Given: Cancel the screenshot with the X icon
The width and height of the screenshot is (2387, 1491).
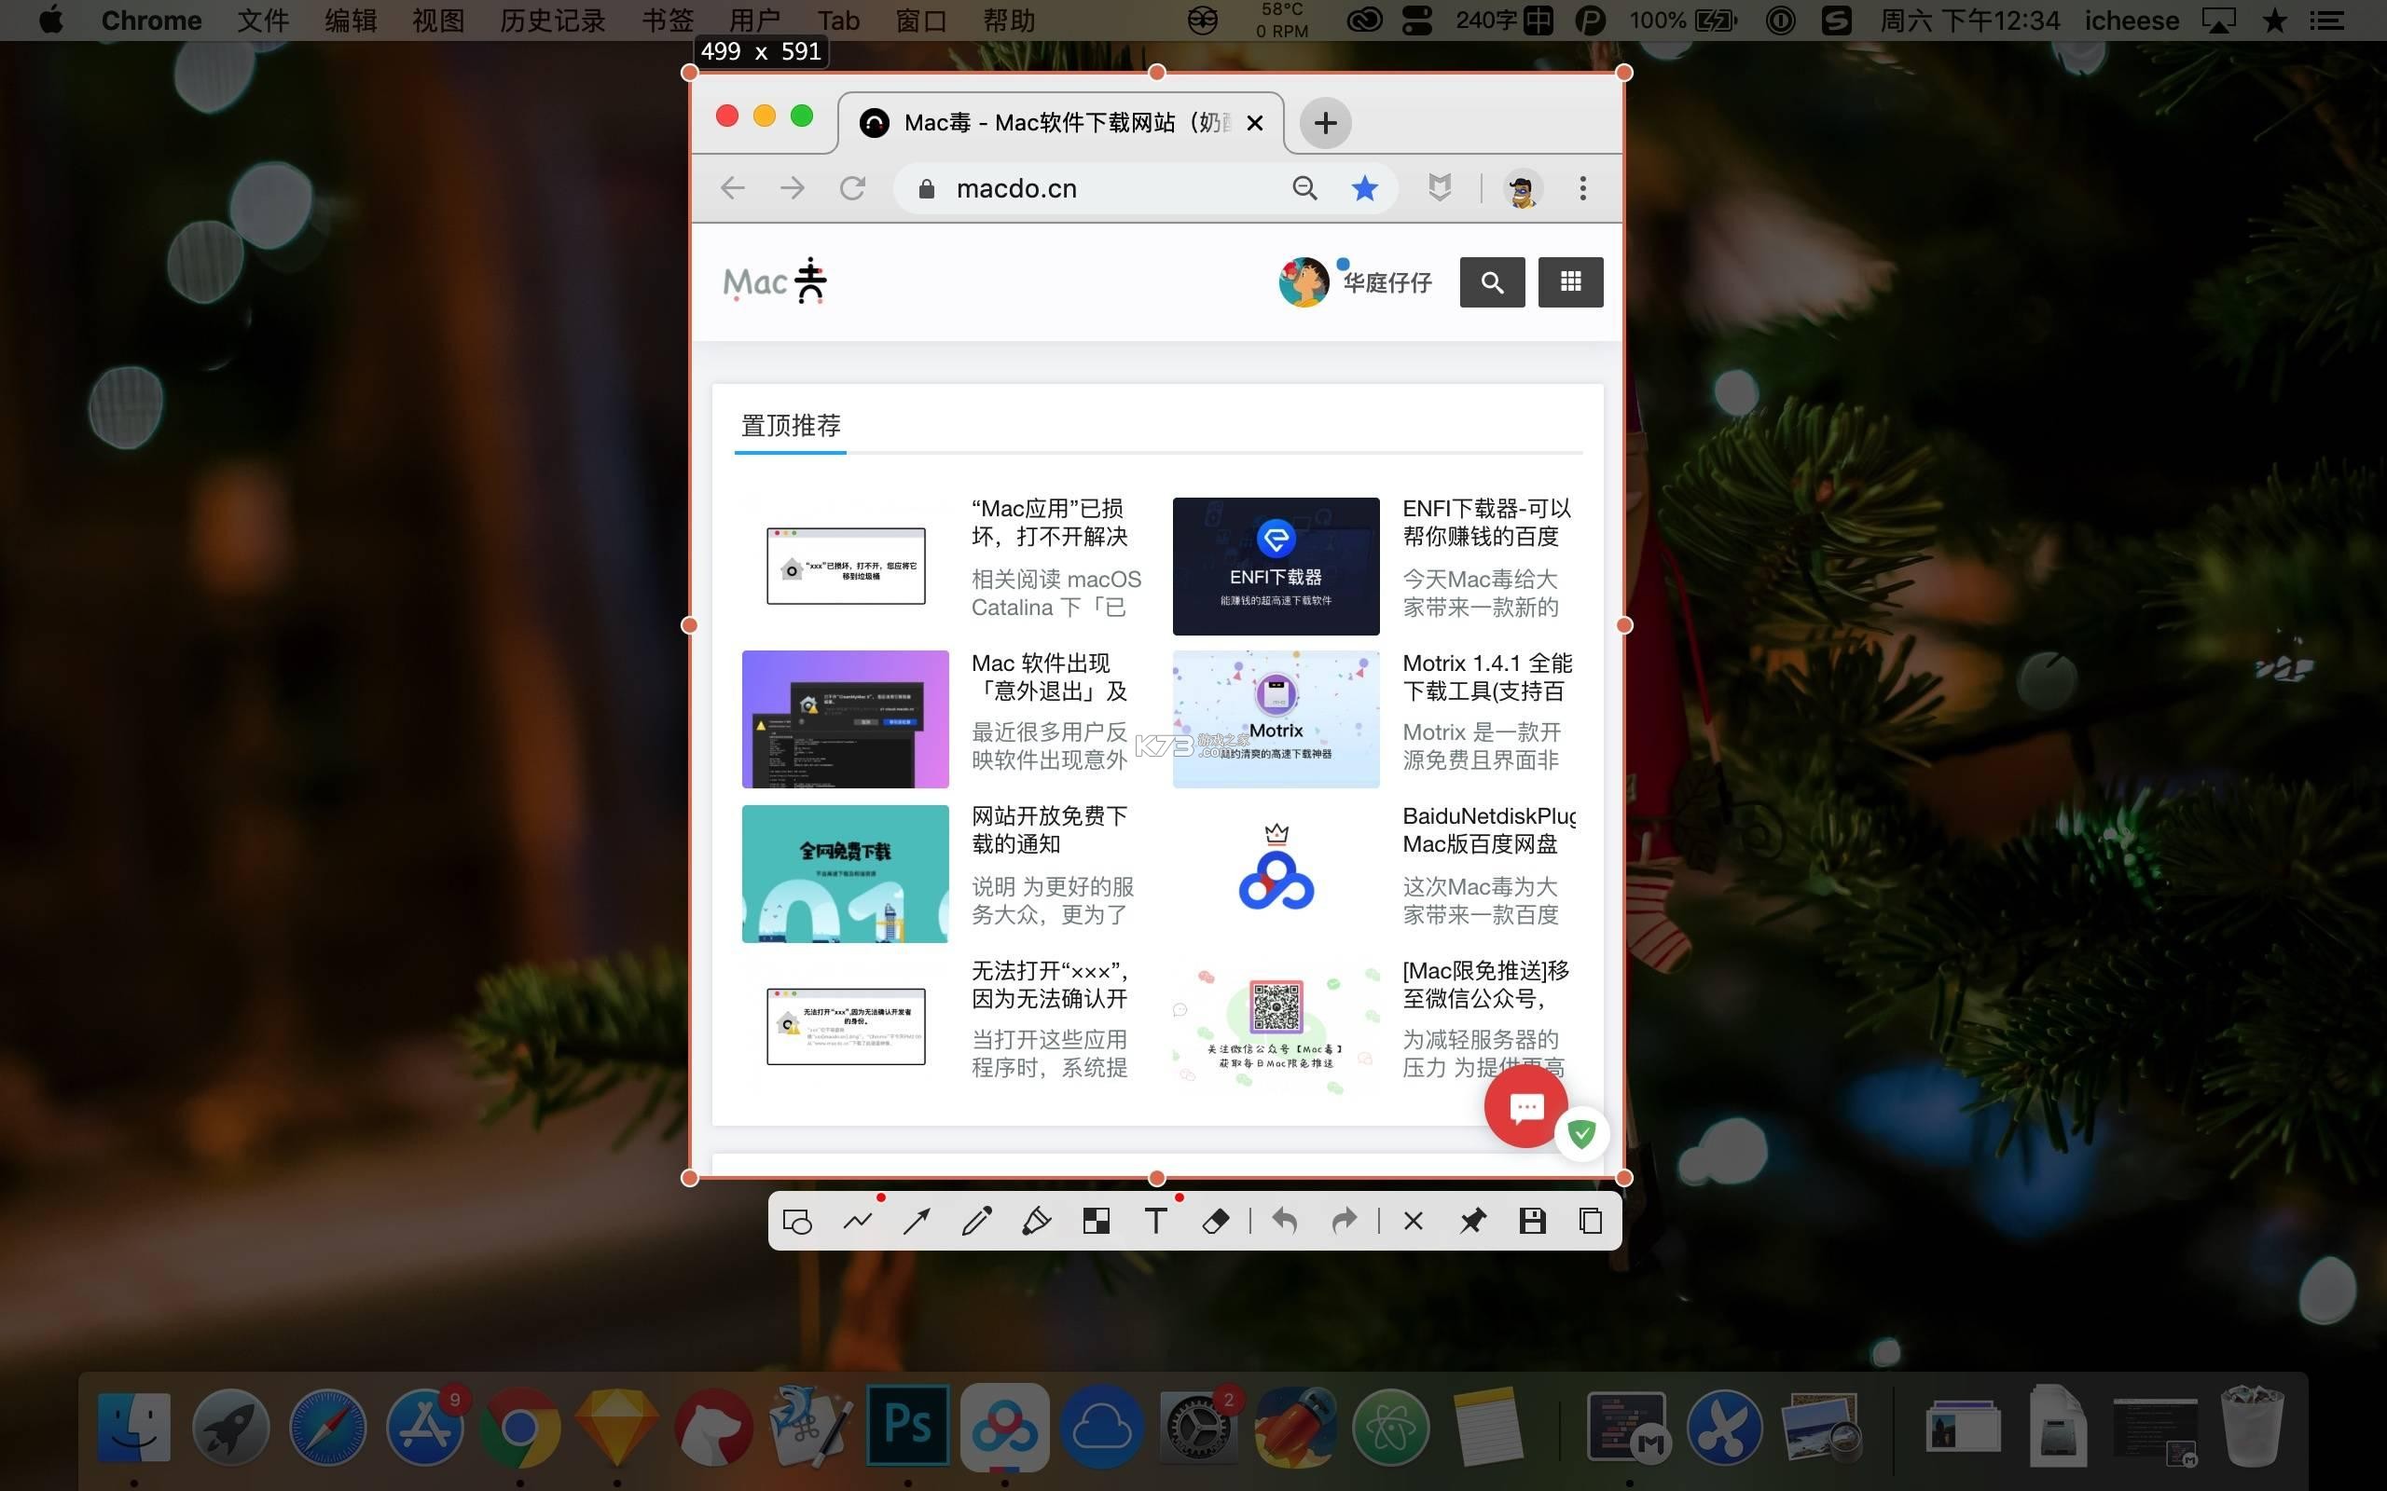Looking at the screenshot, I should pos(1413,1221).
